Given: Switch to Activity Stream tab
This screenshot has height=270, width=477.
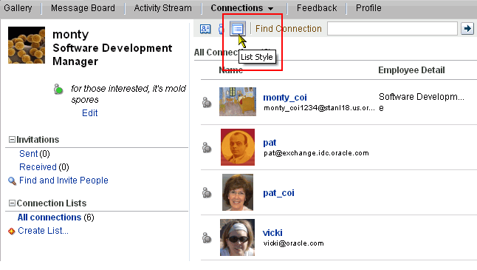Looking at the screenshot, I should [x=163, y=8].
